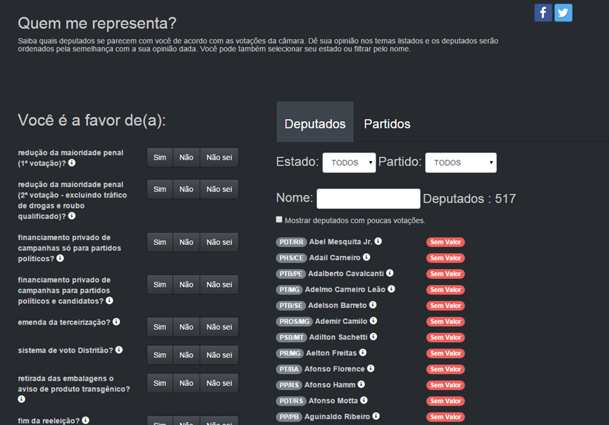Screen dimensions: 609x425
Task: Switch to the Partidos tab
Action: [387, 124]
